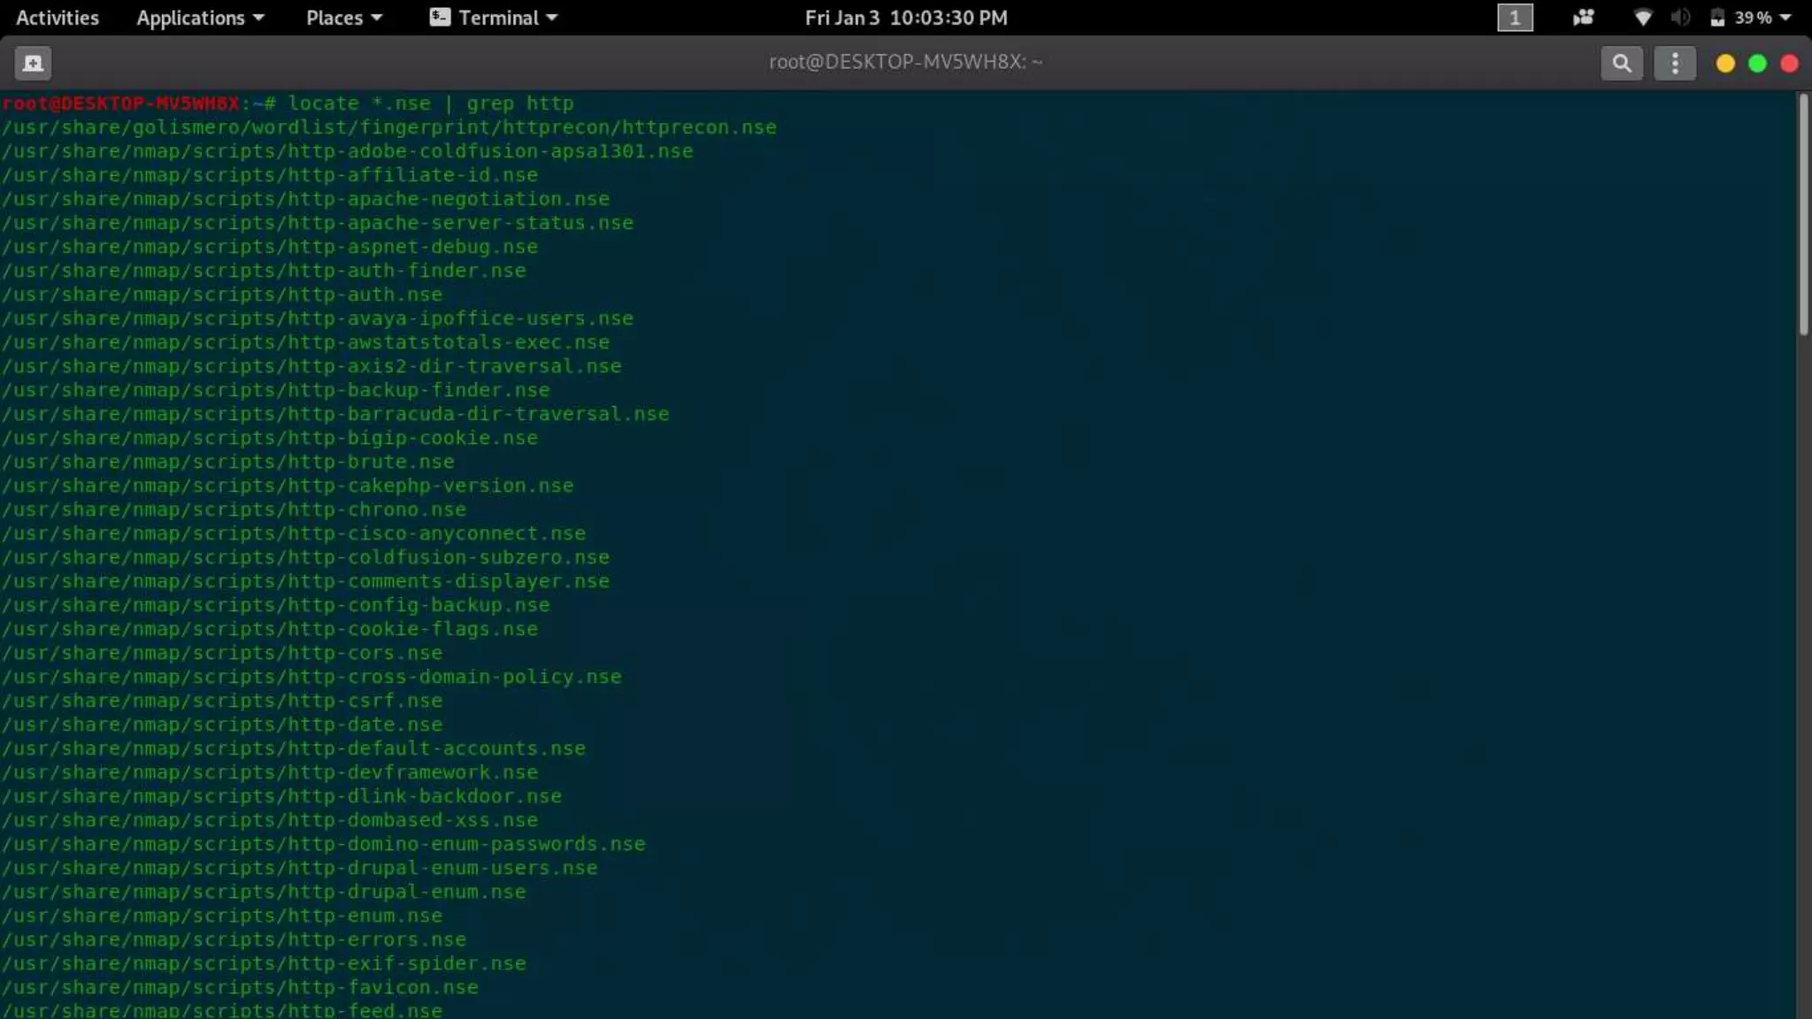1812x1019 pixels.
Task: Open a new terminal tab icon
Action: click(x=33, y=63)
